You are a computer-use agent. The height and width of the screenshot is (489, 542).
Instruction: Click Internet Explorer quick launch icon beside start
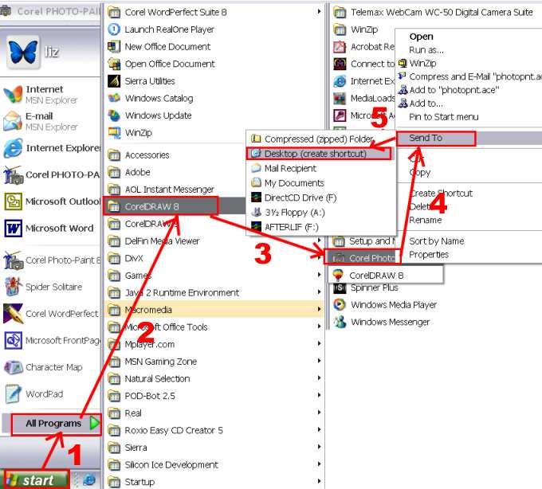89,480
